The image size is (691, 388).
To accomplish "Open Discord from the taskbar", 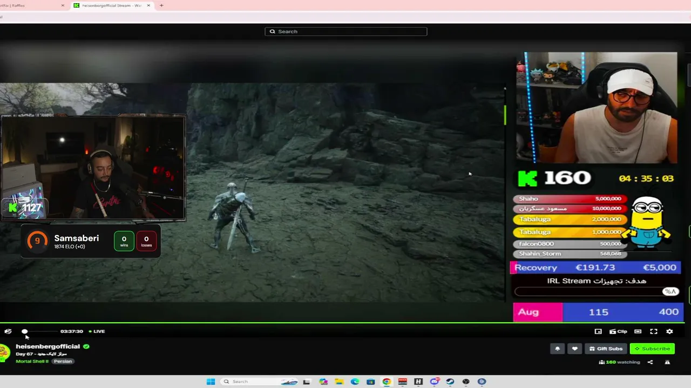I will (x=434, y=382).
